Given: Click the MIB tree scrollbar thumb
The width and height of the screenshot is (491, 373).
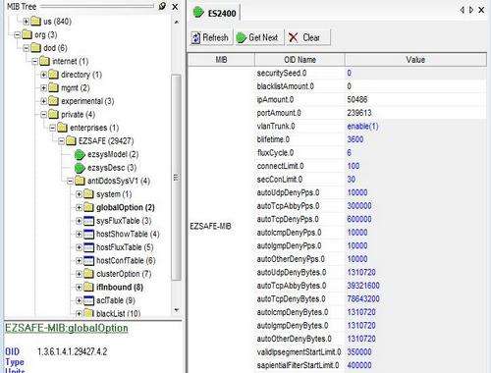Looking at the screenshot, I should coord(176,178).
